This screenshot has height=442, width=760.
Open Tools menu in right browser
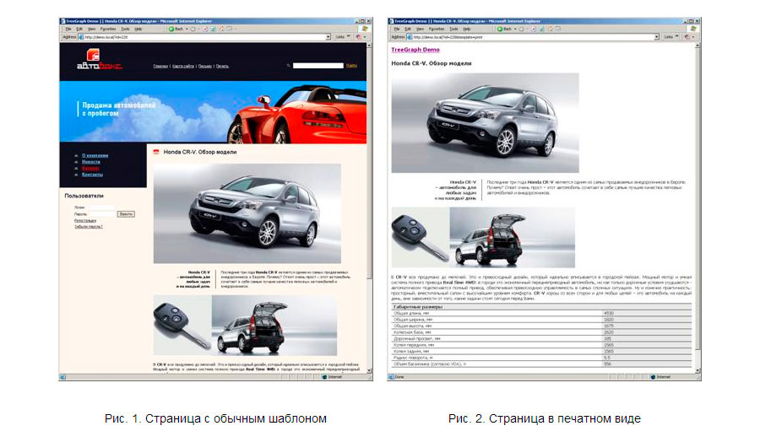coord(453,29)
